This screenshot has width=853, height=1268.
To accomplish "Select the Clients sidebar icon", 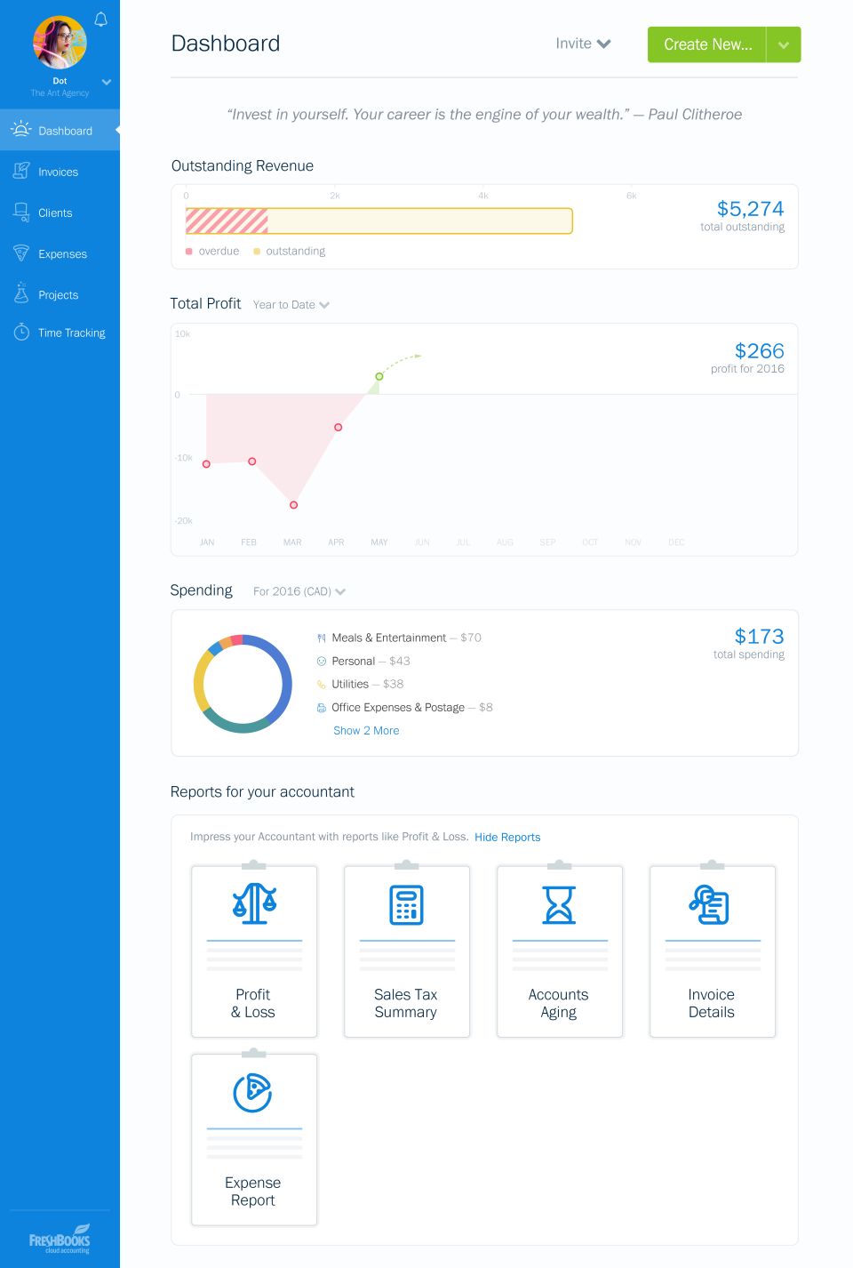I will pyautogui.click(x=21, y=212).
